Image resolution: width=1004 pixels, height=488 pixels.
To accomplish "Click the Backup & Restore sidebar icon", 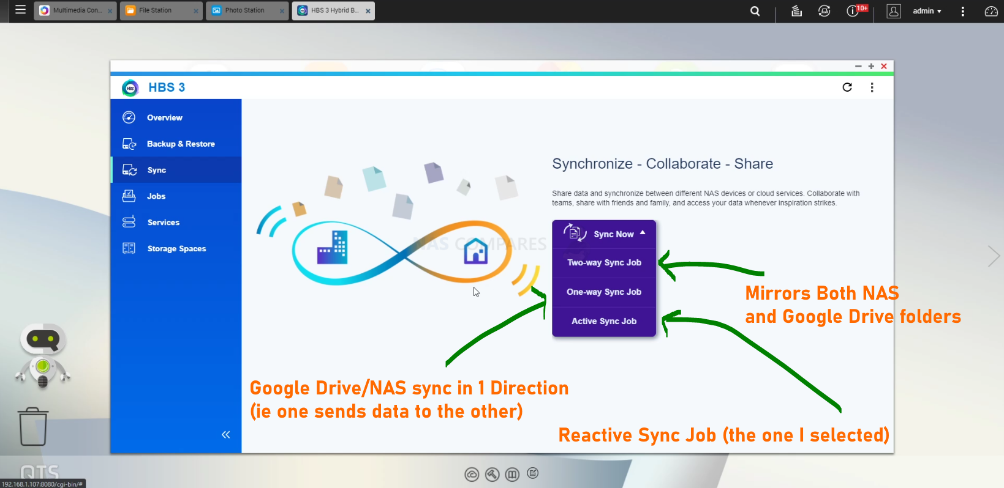I will 129,144.
